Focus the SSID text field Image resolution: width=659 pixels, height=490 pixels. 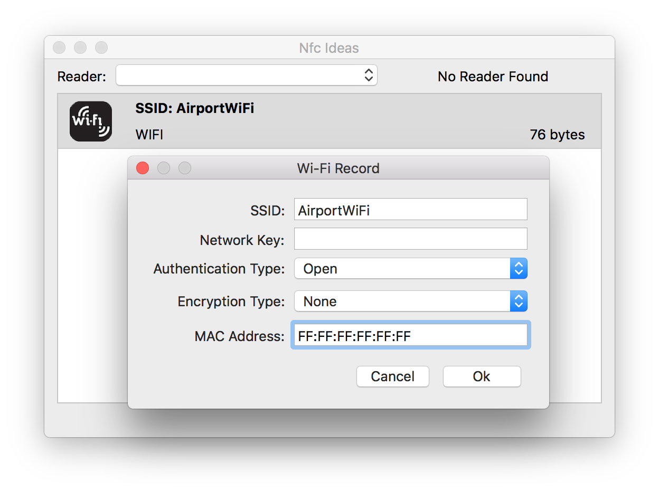[x=411, y=210]
